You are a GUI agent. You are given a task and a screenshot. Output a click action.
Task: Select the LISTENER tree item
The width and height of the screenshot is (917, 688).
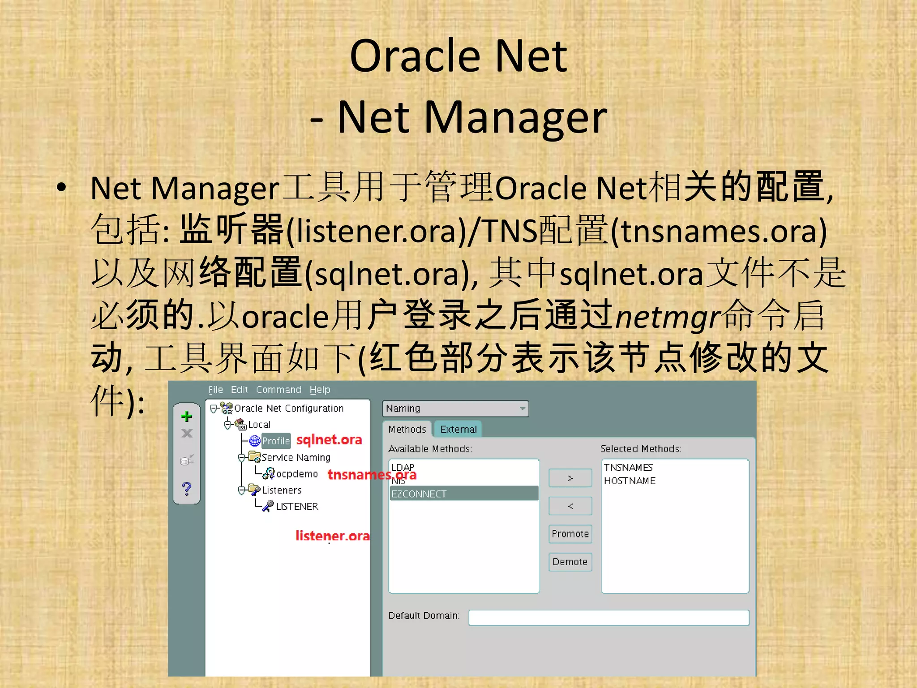pyautogui.click(x=297, y=506)
